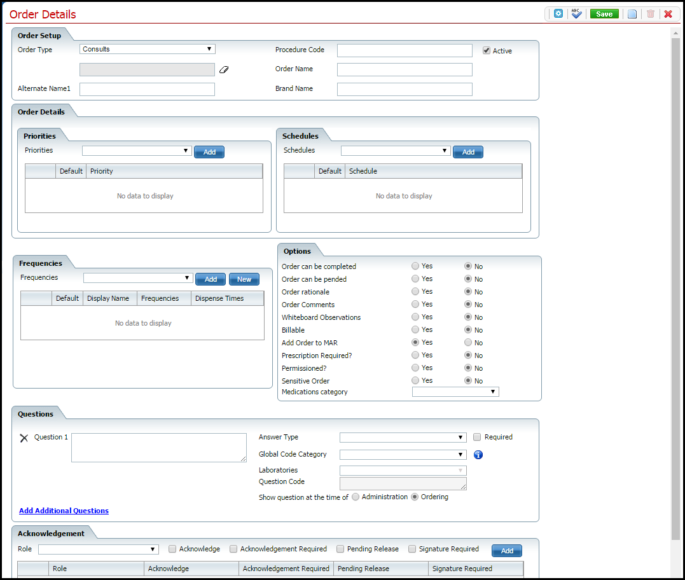Mark Sensitive Order as Yes
The image size is (685, 580).
[x=415, y=380]
